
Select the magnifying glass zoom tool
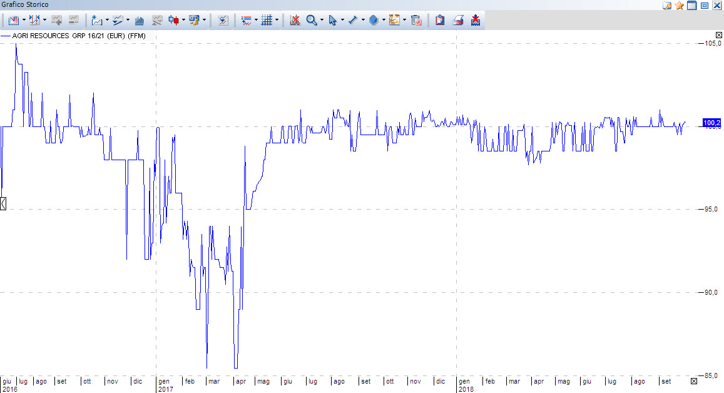(x=312, y=20)
